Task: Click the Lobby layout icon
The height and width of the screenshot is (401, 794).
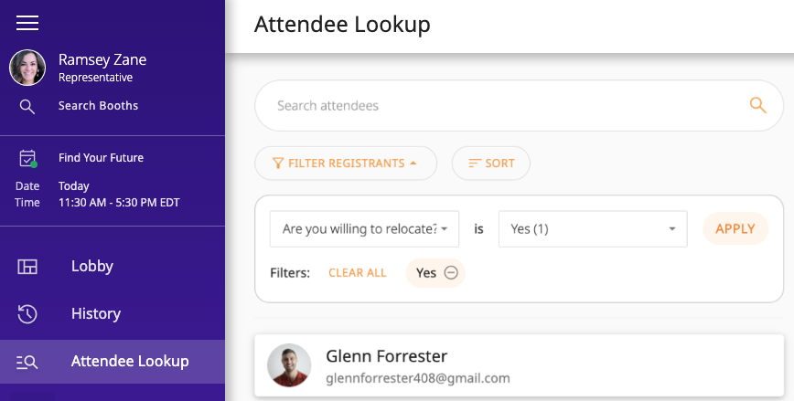Action: pos(27,267)
